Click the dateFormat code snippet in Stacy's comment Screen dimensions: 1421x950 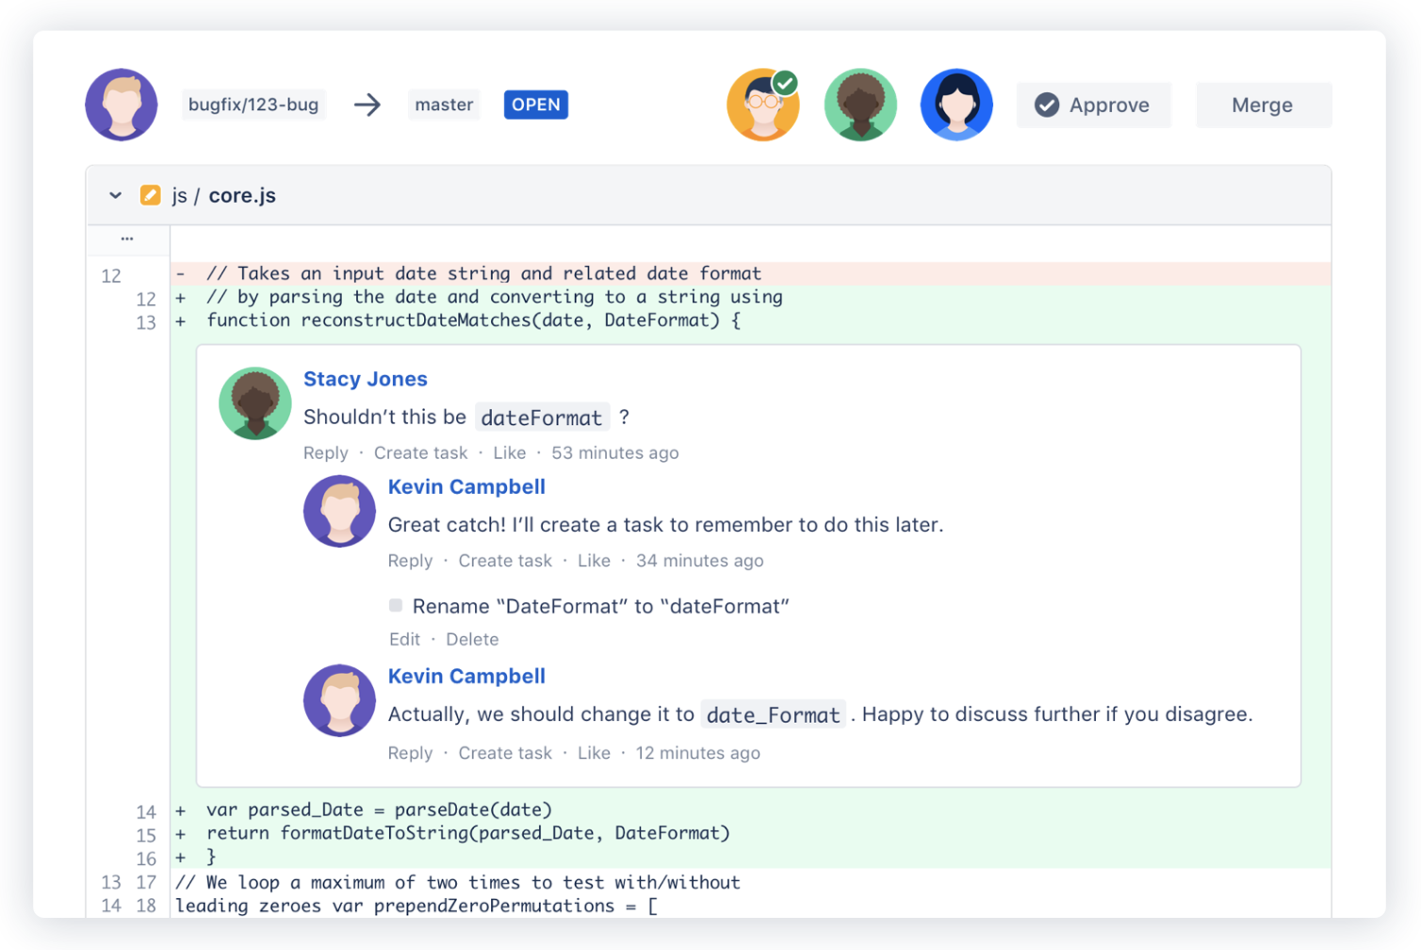(542, 418)
